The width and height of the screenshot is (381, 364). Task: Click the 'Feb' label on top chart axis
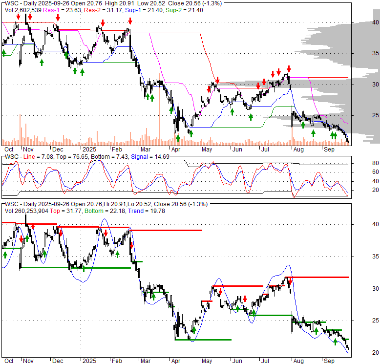(x=117, y=150)
